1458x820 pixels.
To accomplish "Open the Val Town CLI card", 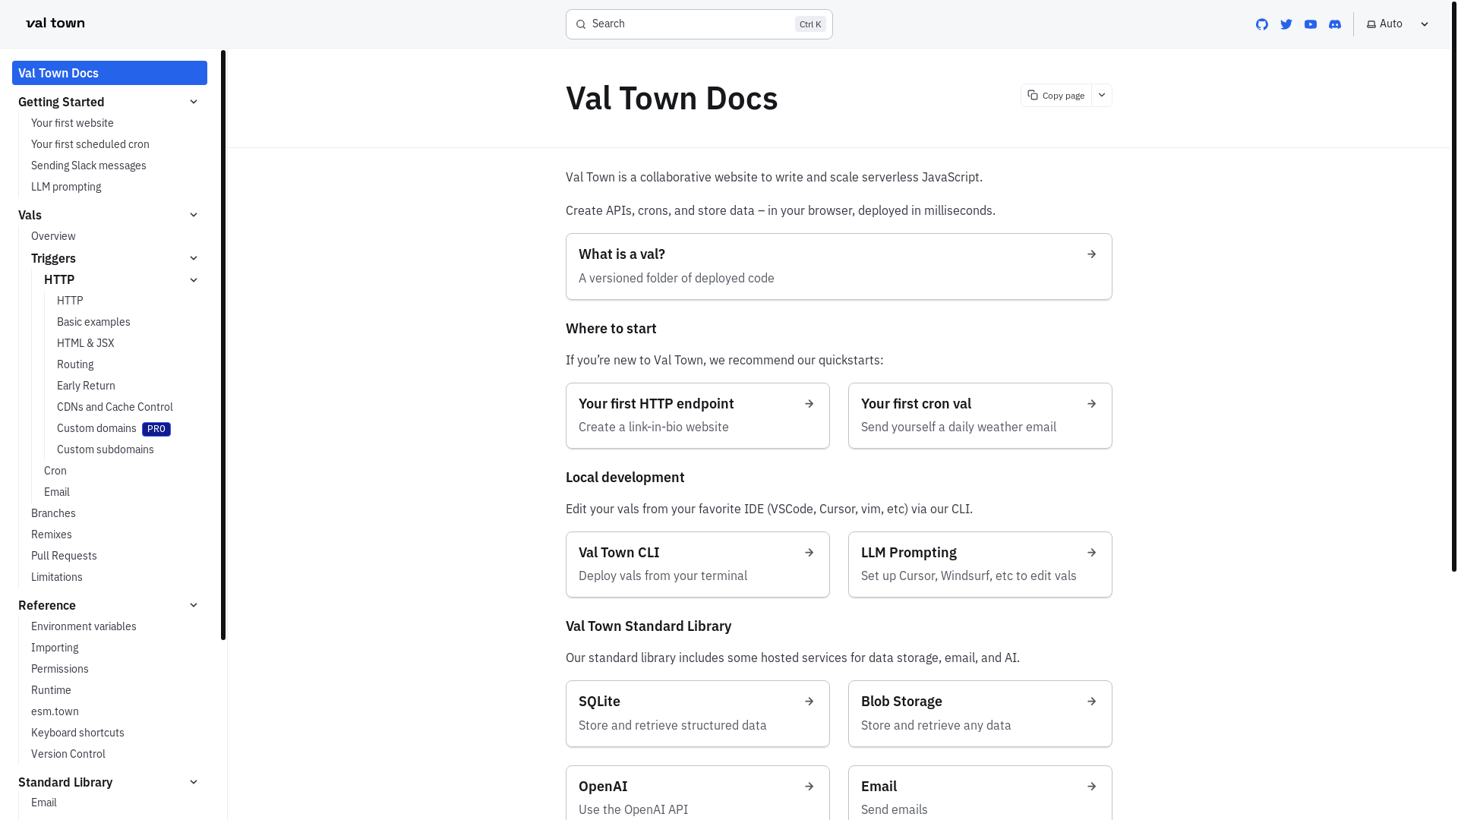I will click(697, 564).
